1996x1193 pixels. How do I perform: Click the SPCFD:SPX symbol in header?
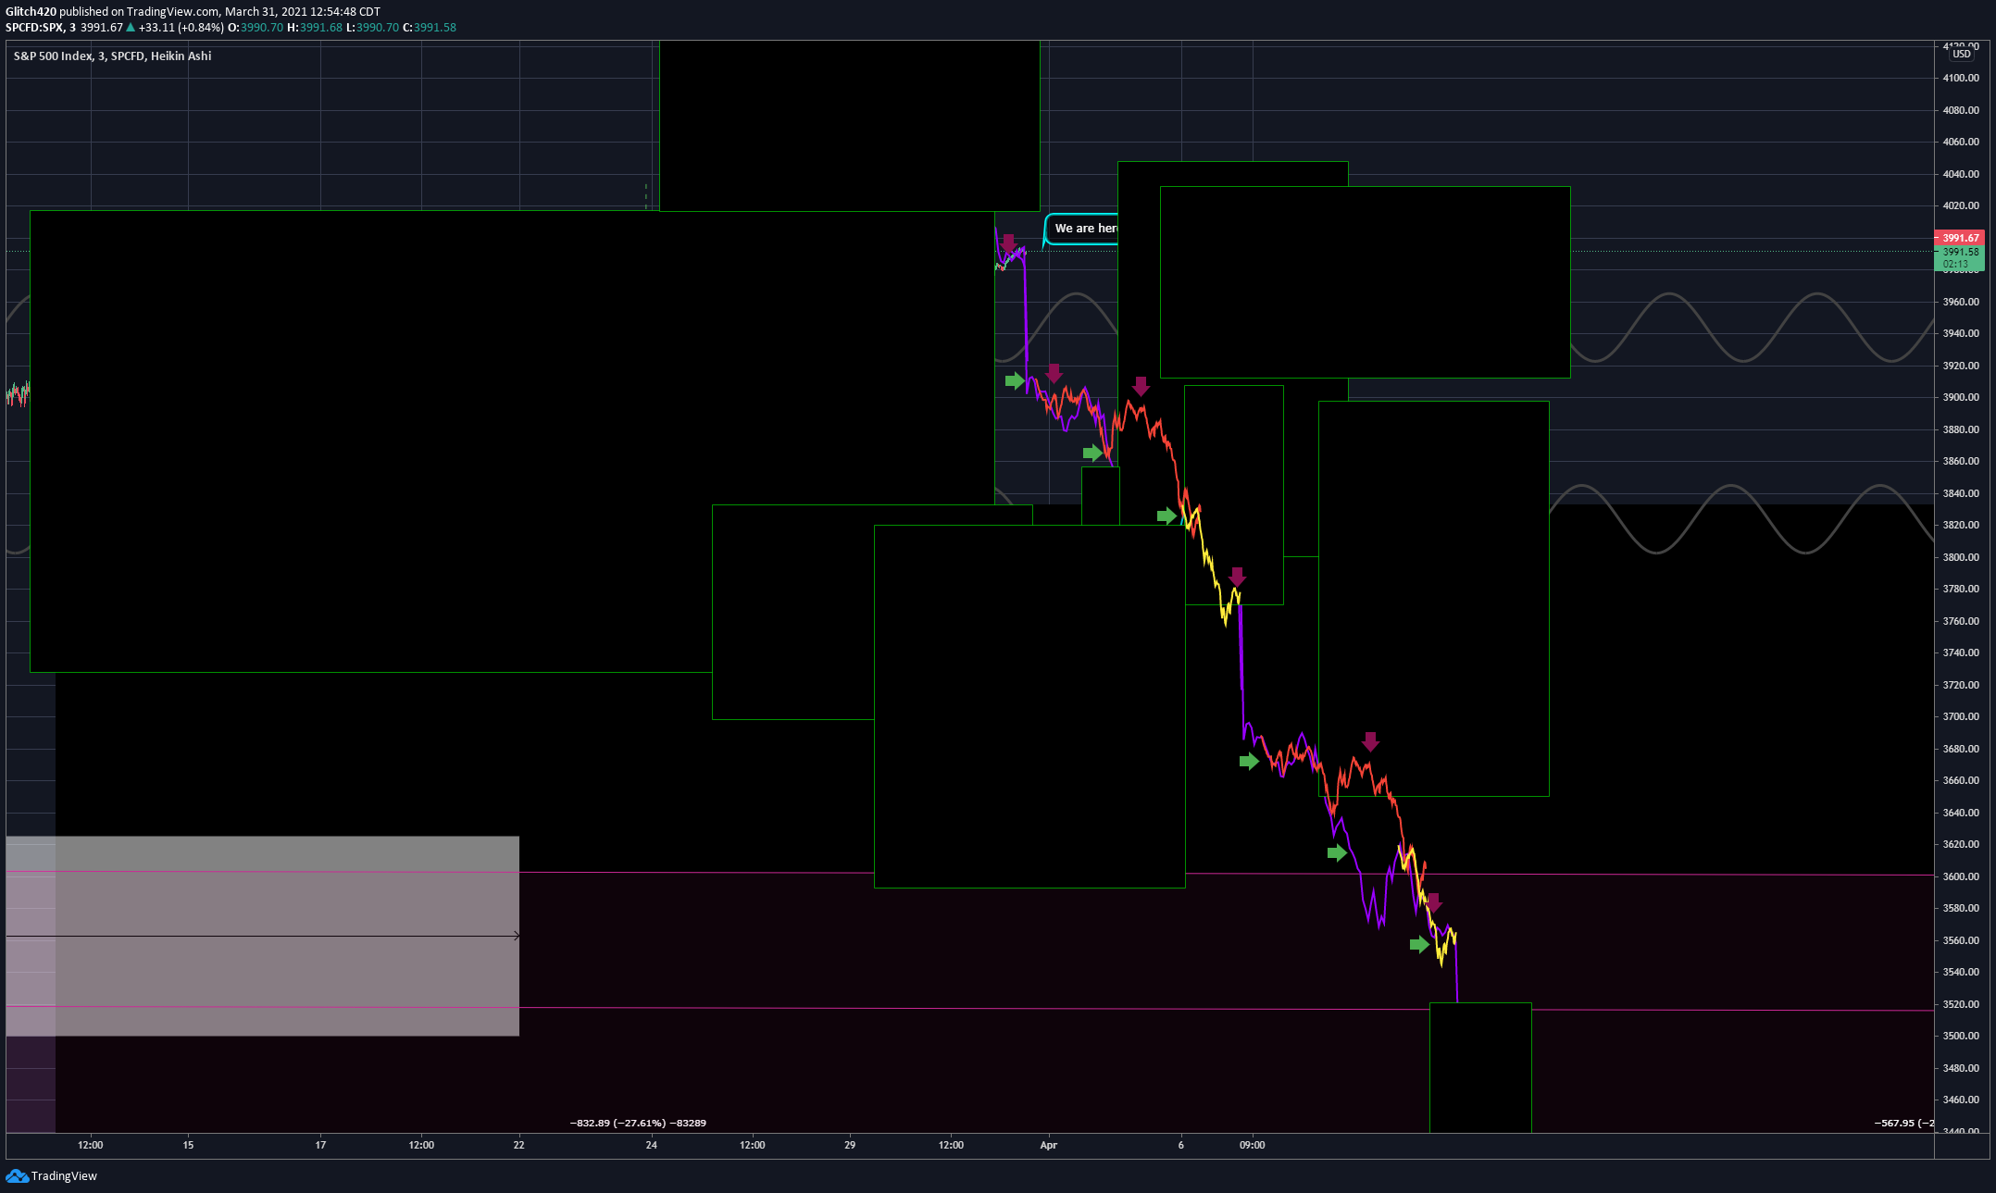click(35, 28)
